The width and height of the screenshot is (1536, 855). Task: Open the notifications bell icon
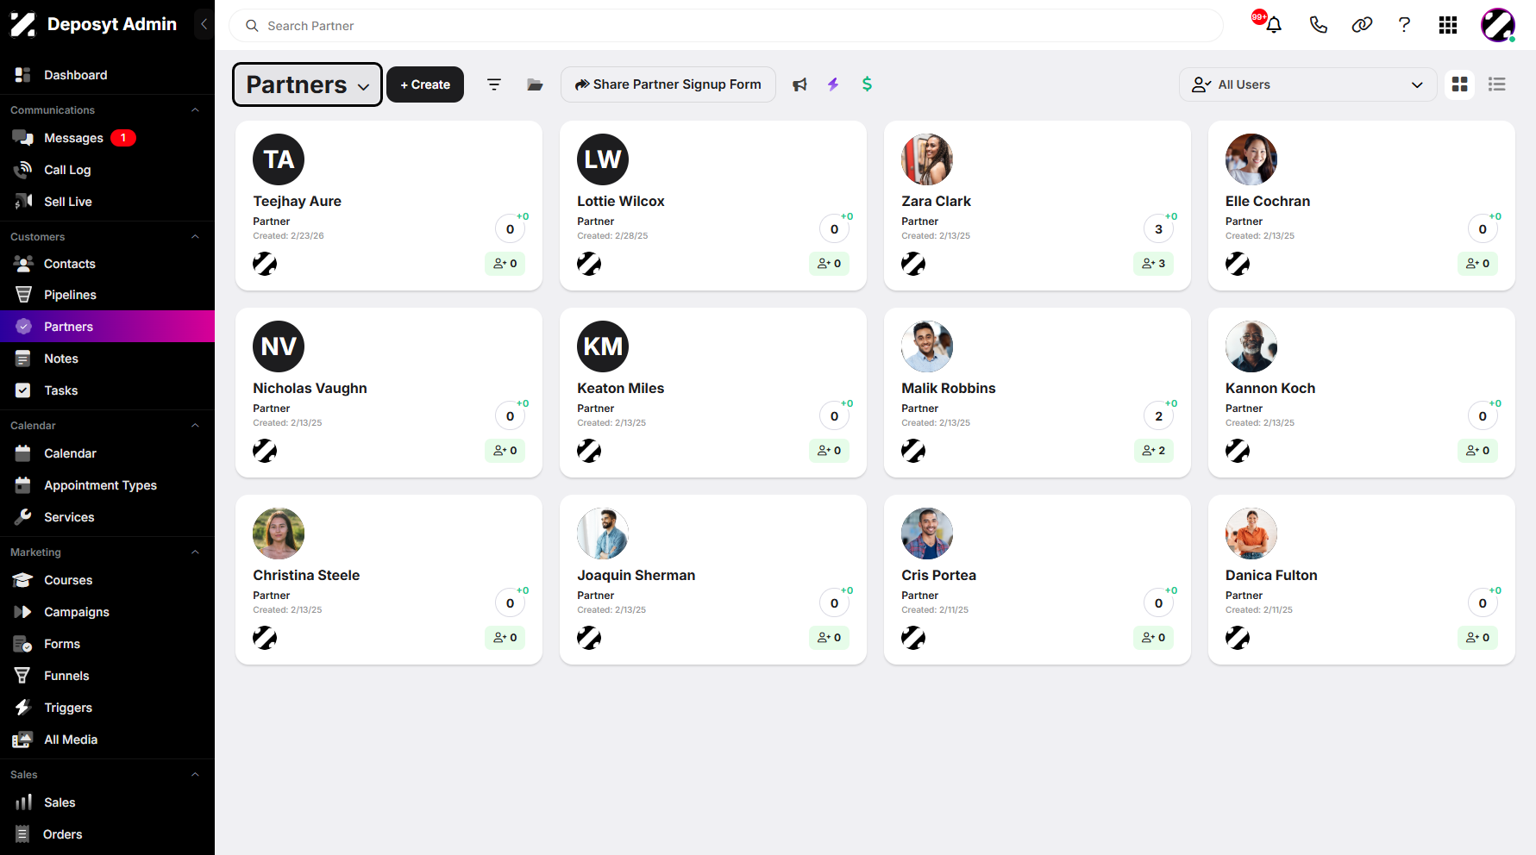(1273, 24)
